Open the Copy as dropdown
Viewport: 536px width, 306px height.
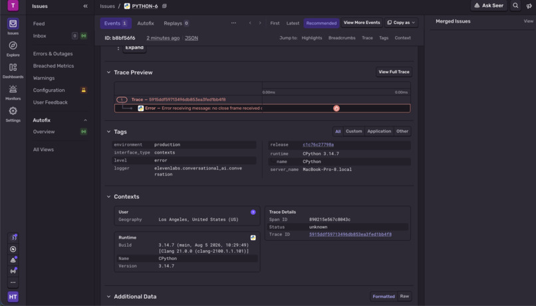coord(401,23)
